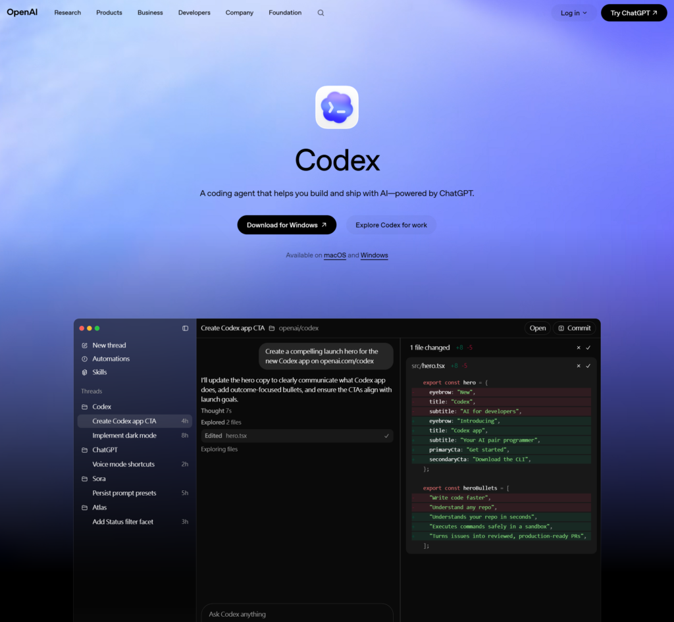Click the folder icon beside Sora group
Screen dimensions: 674x622
[85, 479]
